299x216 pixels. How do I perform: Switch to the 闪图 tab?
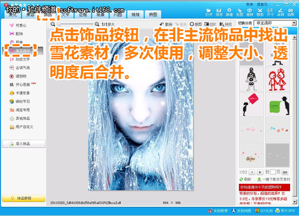(118, 14)
